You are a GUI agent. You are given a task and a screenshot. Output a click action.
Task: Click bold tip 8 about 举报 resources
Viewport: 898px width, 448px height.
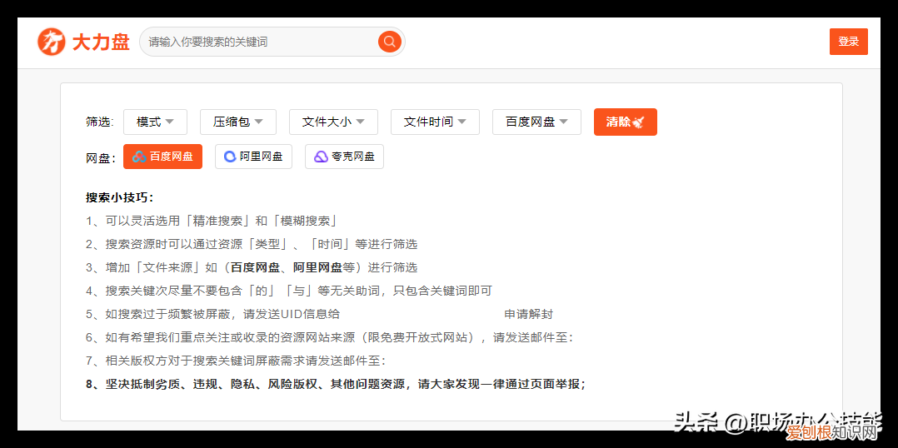(337, 384)
